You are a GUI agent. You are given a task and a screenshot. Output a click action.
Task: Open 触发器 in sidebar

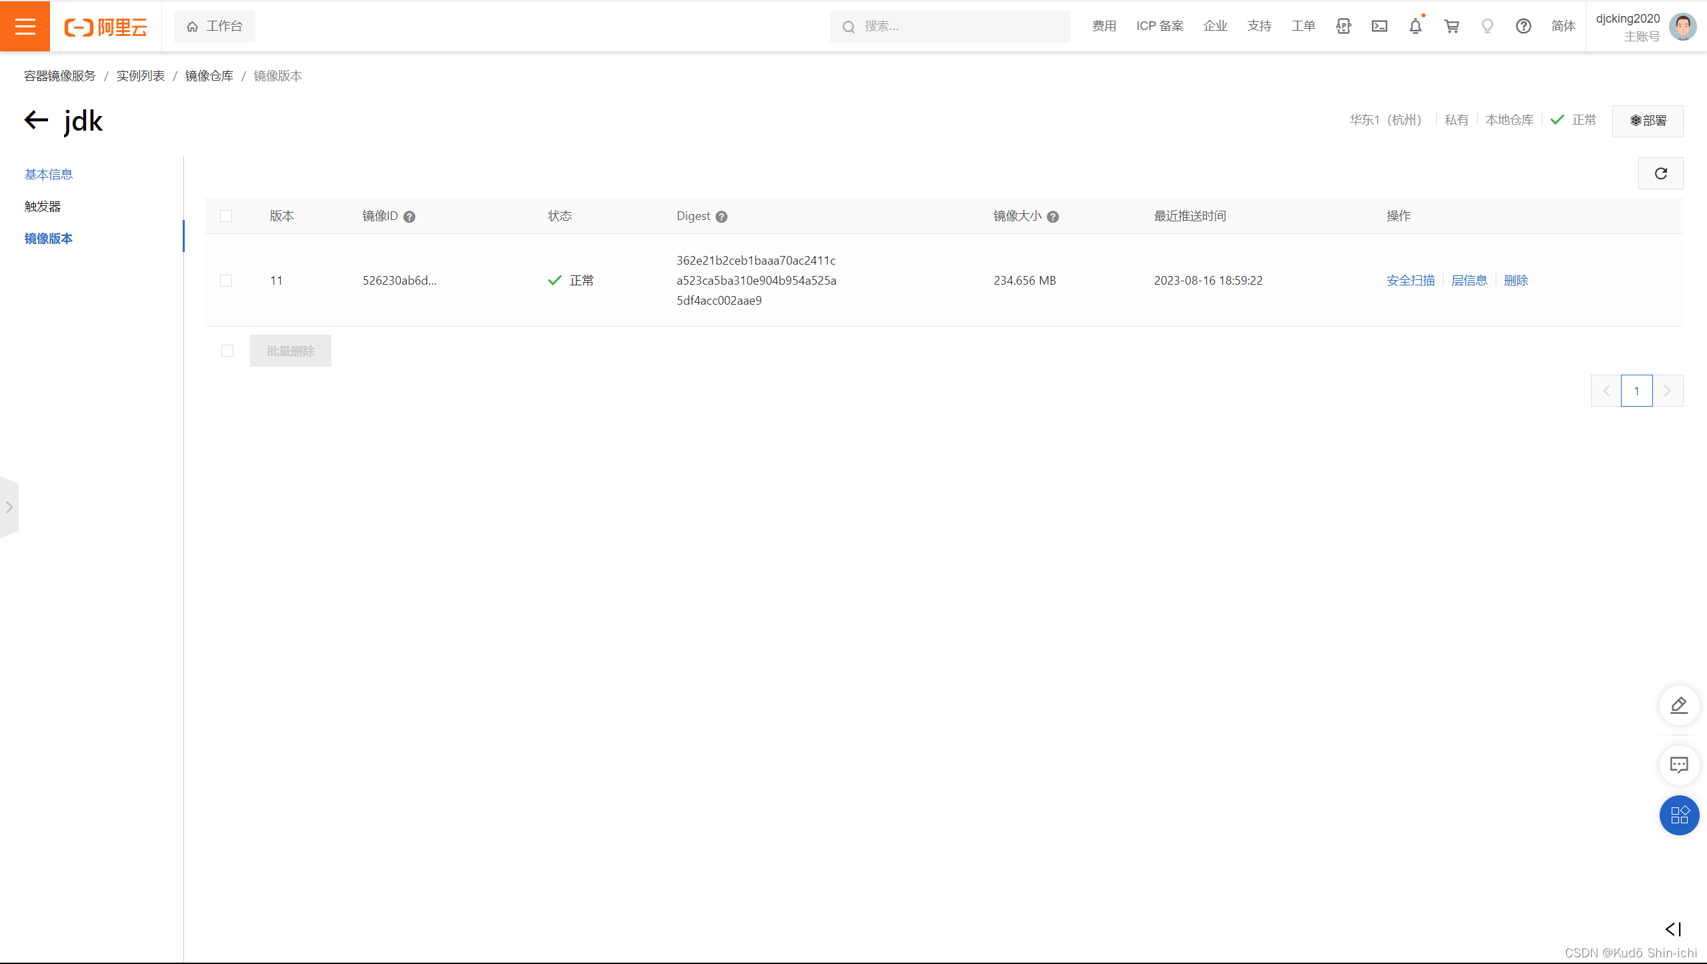[43, 207]
